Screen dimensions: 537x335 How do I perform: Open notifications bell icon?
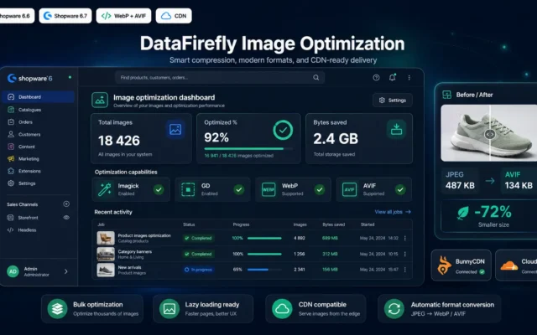(393, 78)
